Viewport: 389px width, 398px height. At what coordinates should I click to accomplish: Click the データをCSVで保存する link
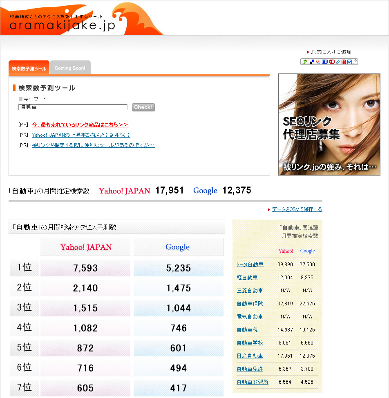297,209
